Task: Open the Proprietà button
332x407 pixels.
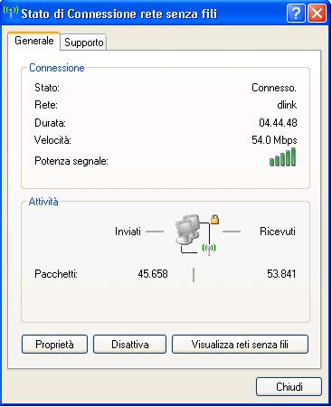Action: click(54, 345)
